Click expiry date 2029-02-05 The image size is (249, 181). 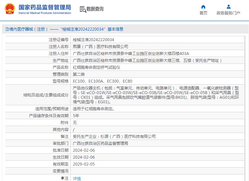(84, 164)
